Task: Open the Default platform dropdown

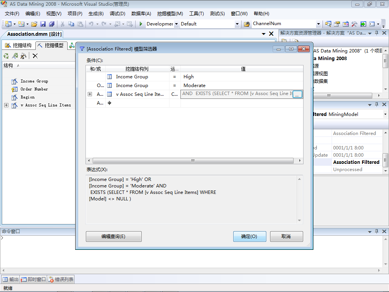Action: click(237, 24)
